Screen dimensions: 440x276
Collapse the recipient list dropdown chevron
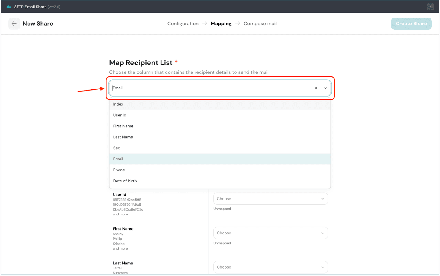(x=325, y=88)
